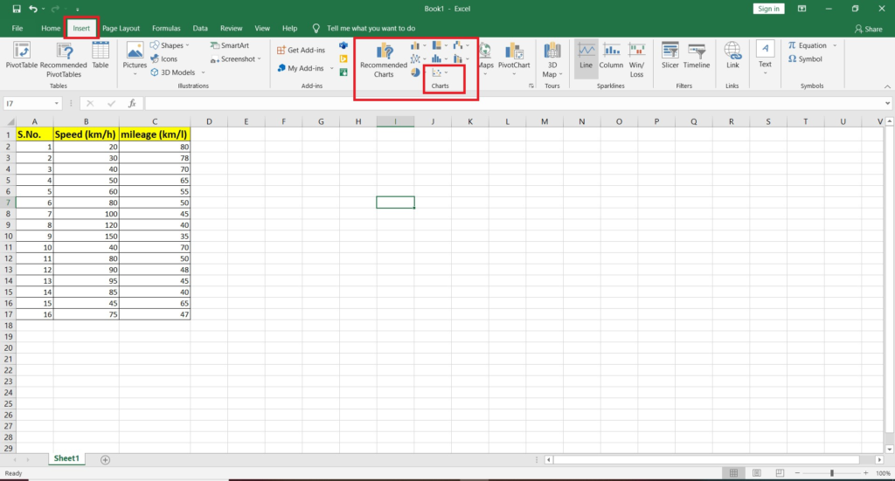Switch to the Page Layout tab
Viewport: 895px width, 481px height.
121,28
